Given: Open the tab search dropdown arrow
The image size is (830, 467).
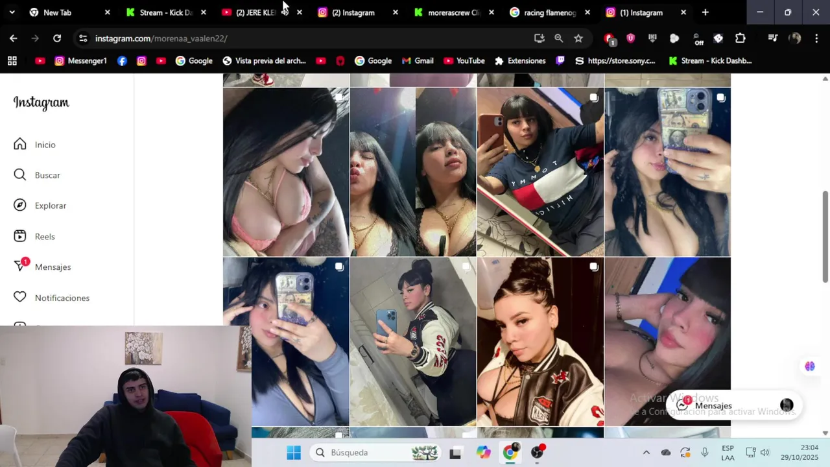Looking at the screenshot, I should [x=12, y=12].
